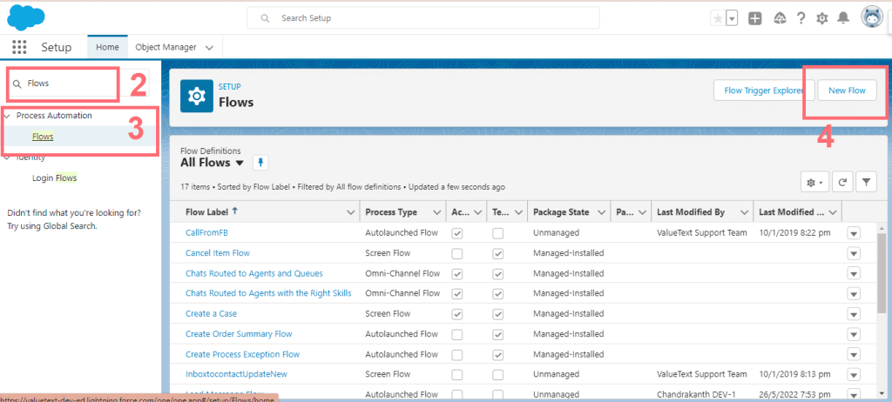This screenshot has height=402, width=892.
Task: Click the Search Setup field
Action: tap(423, 18)
